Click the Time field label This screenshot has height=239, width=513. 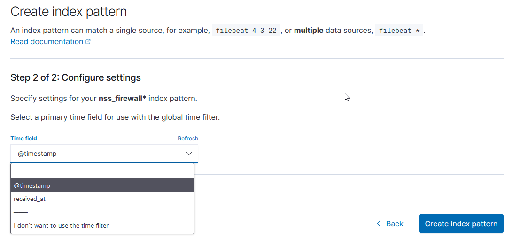23,139
